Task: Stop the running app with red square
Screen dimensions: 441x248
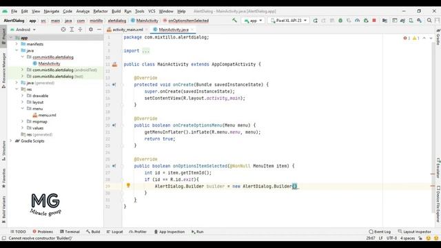Action: (x=374, y=21)
